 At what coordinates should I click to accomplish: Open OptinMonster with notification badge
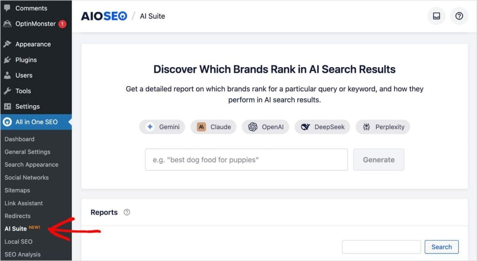pyautogui.click(x=35, y=24)
